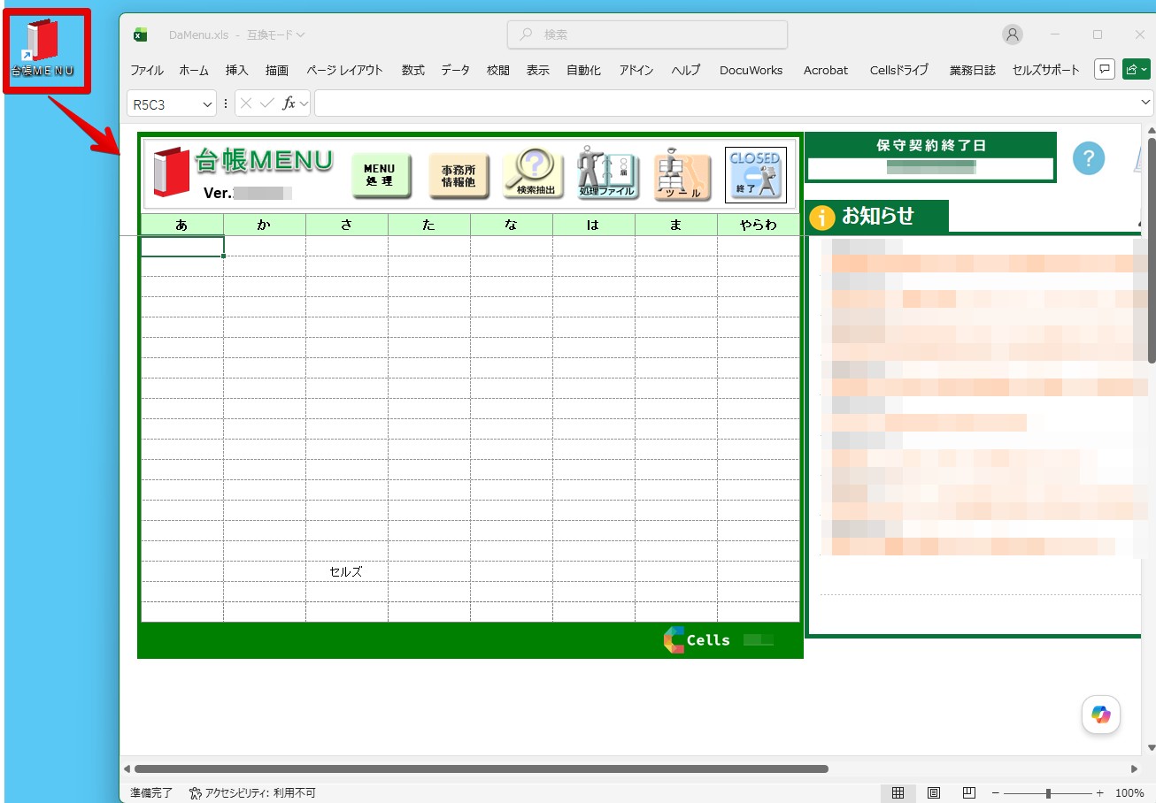Switch to Normal view in status bar
Image resolution: width=1156 pixels, height=803 pixels.
(x=898, y=792)
